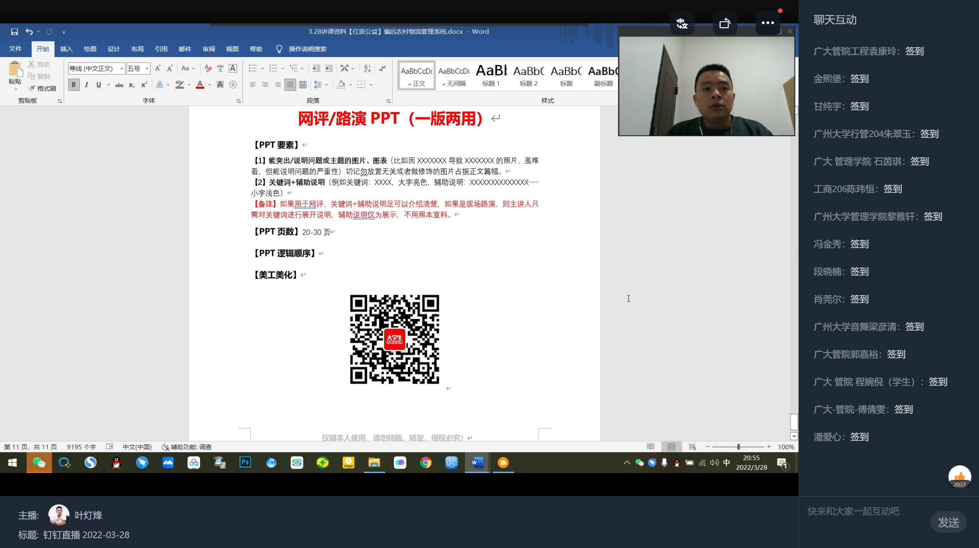The image size is (979, 548).
Task: Click the Decrease Indent icon
Action: click(316, 68)
